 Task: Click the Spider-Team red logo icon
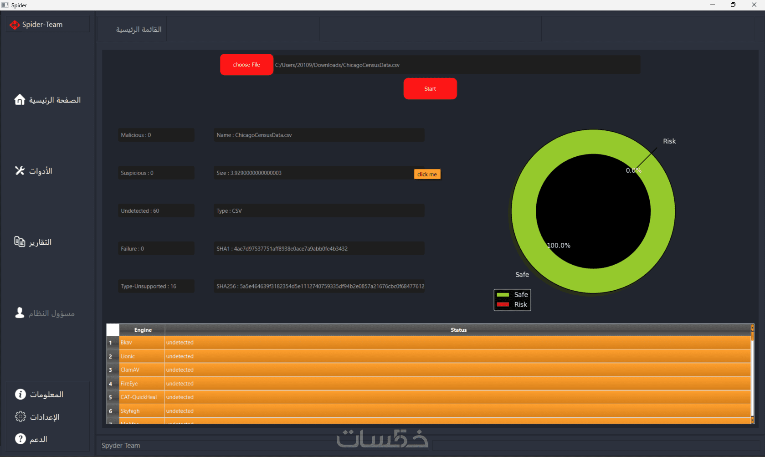click(x=15, y=25)
